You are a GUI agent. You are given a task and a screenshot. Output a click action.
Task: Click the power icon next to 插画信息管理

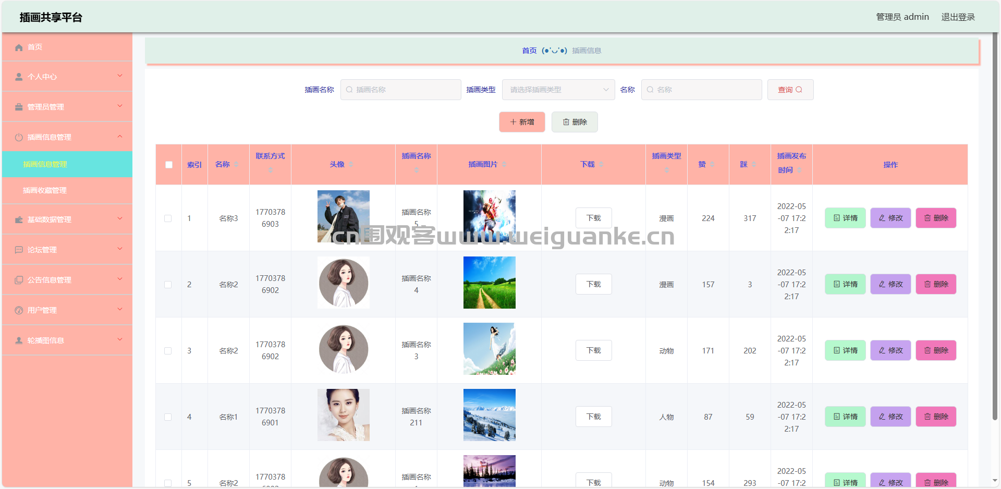tap(19, 138)
